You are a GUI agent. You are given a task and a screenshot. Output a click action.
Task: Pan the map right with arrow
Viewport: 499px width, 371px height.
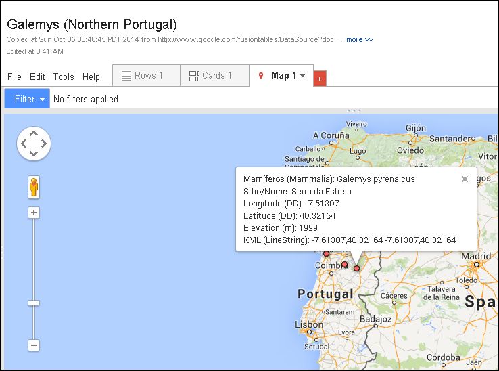pyautogui.click(x=44, y=144)
